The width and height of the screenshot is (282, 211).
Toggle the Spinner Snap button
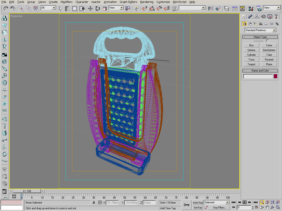[166, 8]
